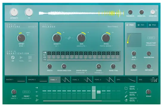
Task: Click the chain link between Density and Size
Action: point(69,38)
